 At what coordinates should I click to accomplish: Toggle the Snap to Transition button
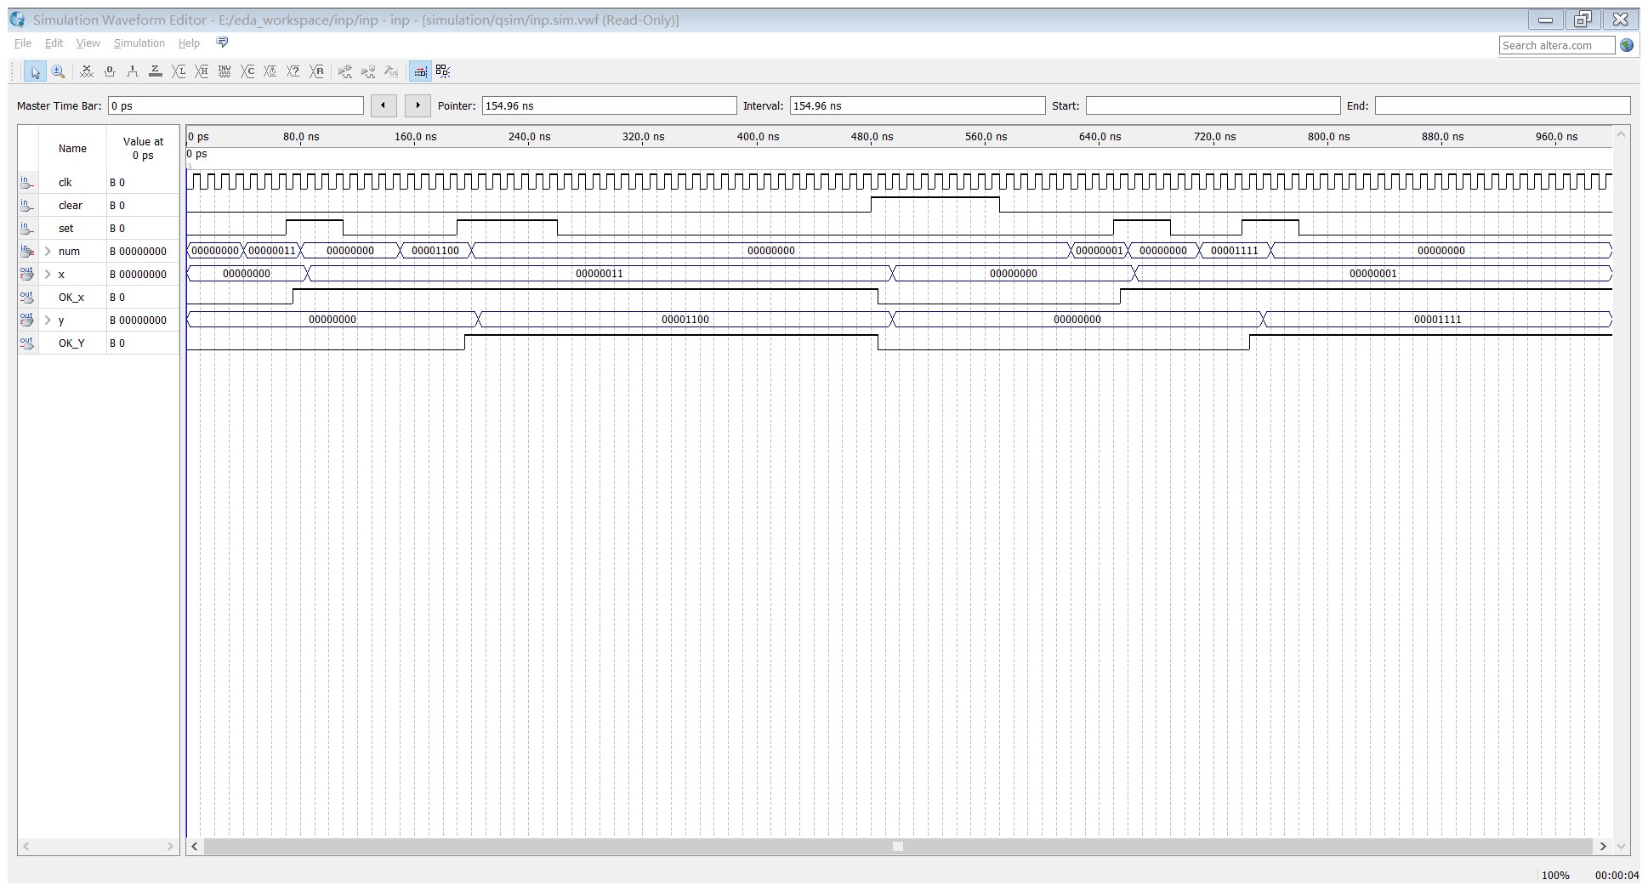(x=443, y=72)
